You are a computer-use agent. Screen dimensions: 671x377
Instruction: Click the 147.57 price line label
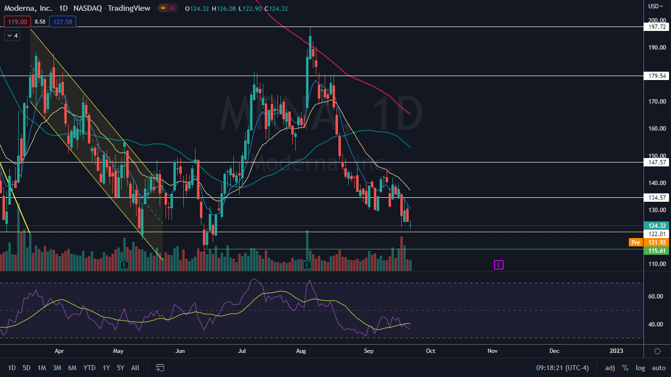[657, 162]
